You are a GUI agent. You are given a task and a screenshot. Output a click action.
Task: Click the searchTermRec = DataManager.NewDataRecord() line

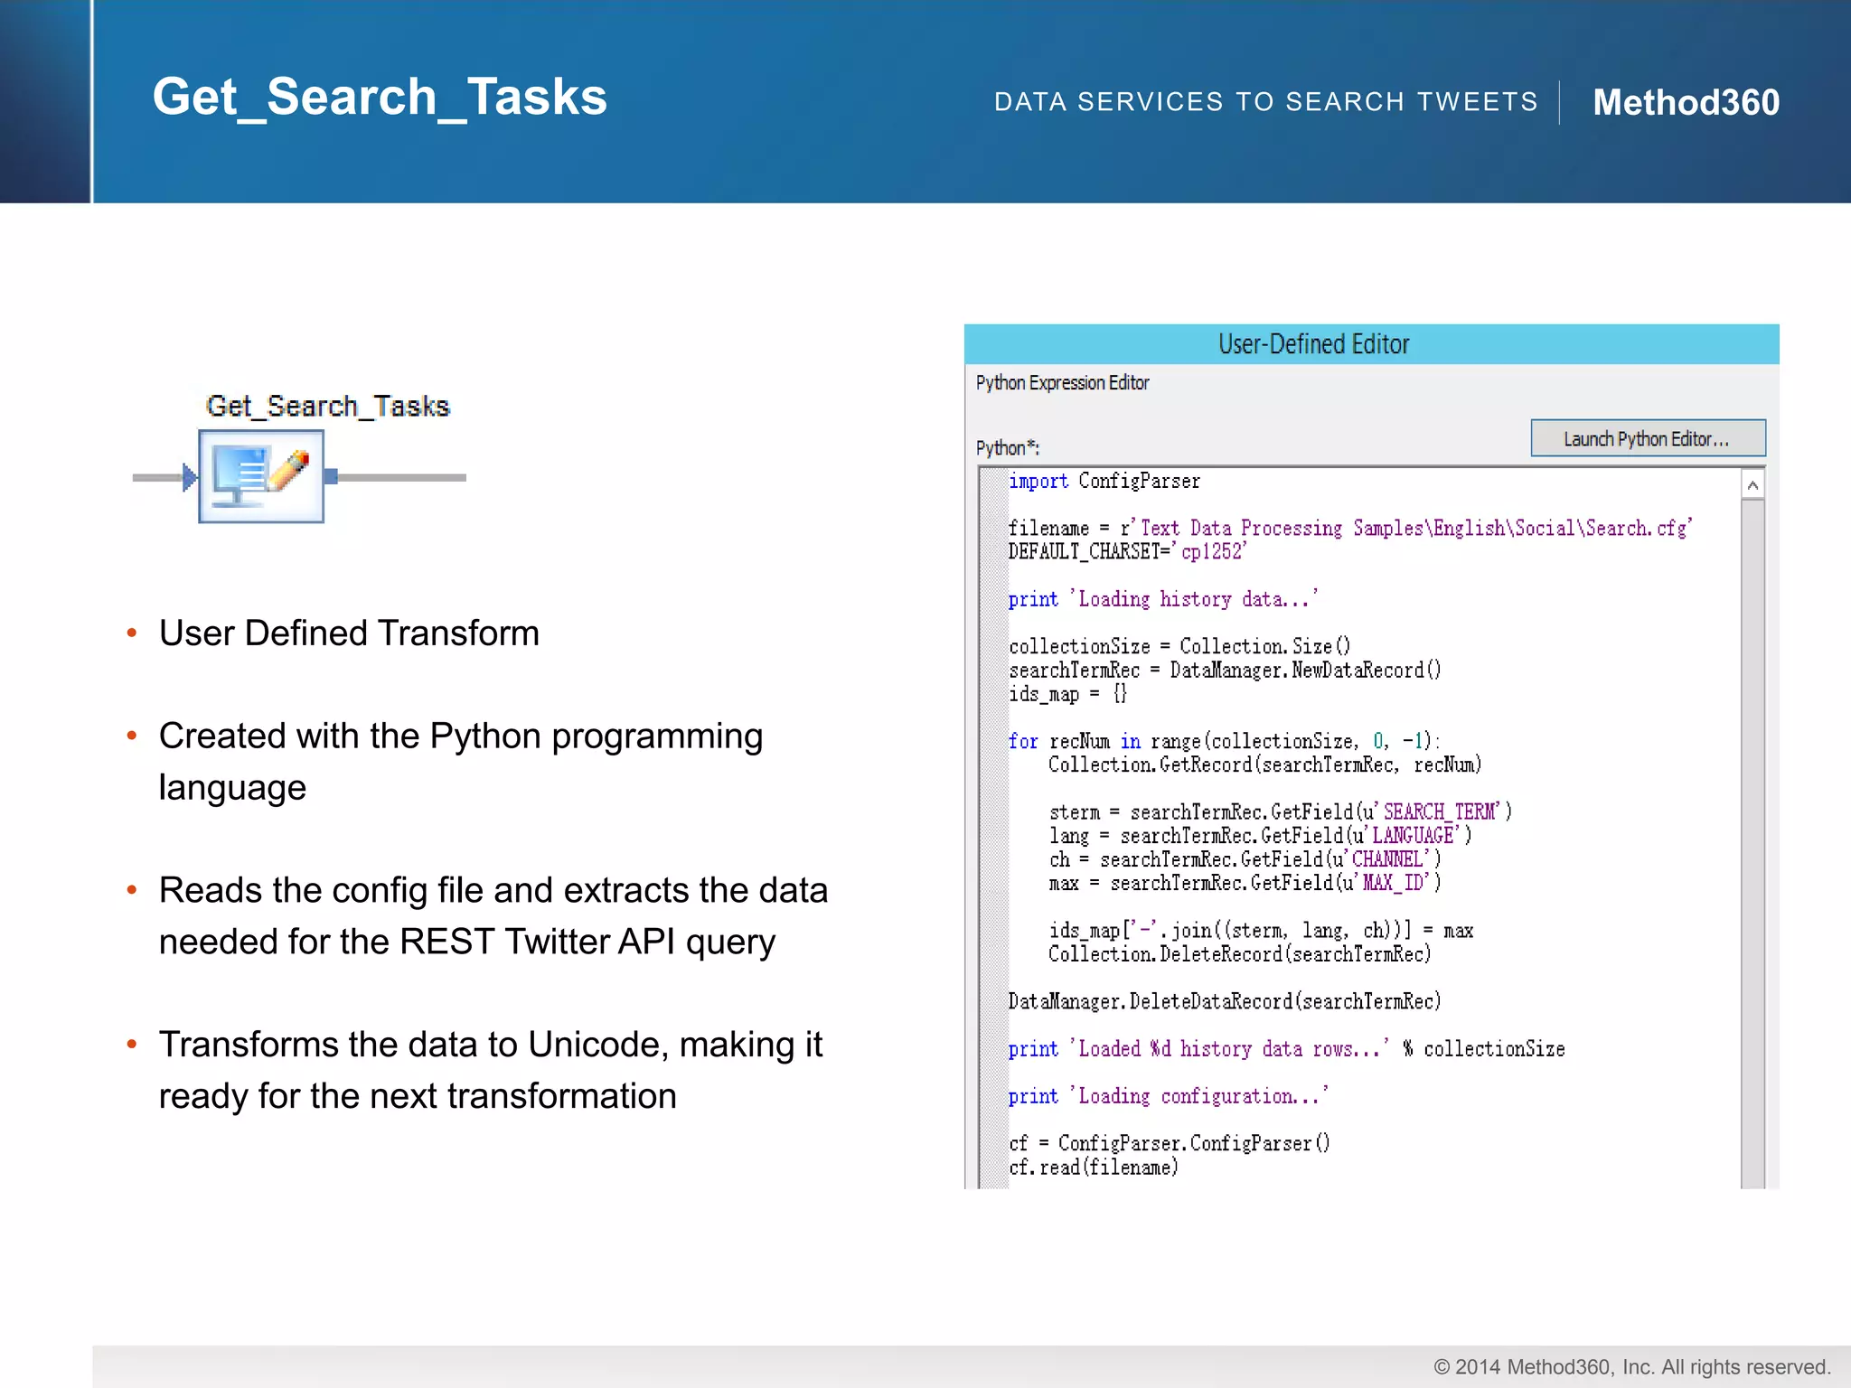1225,671
